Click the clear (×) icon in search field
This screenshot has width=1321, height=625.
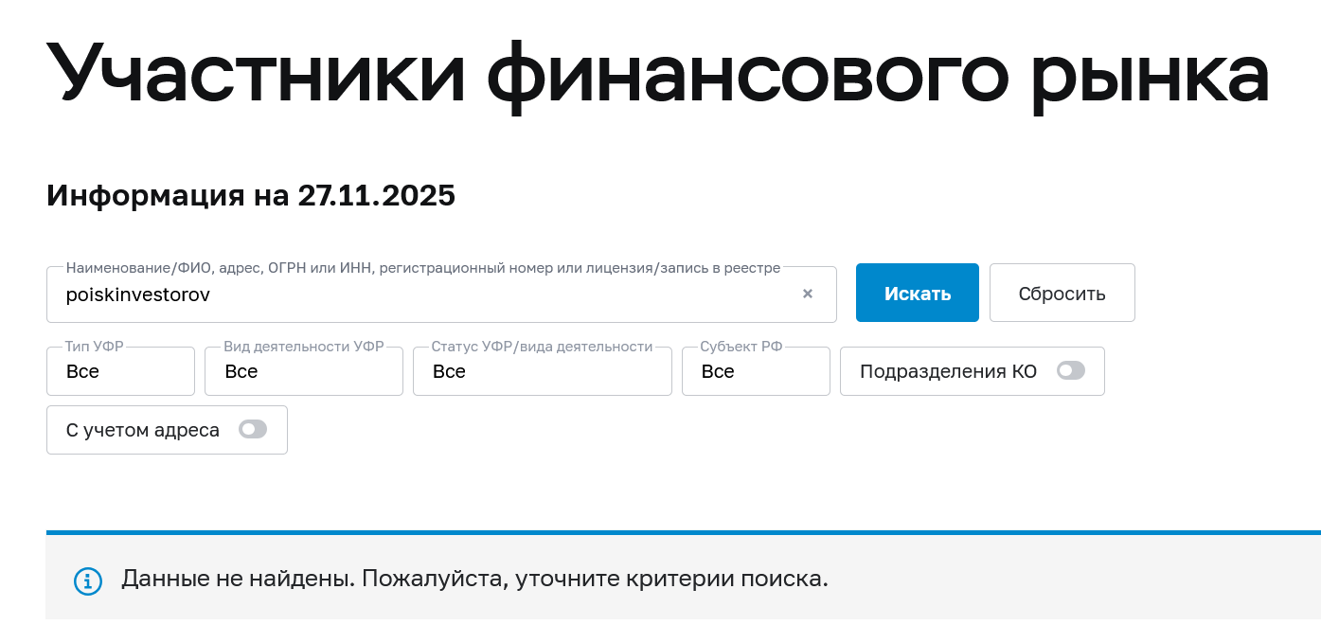tap(808, 294)
